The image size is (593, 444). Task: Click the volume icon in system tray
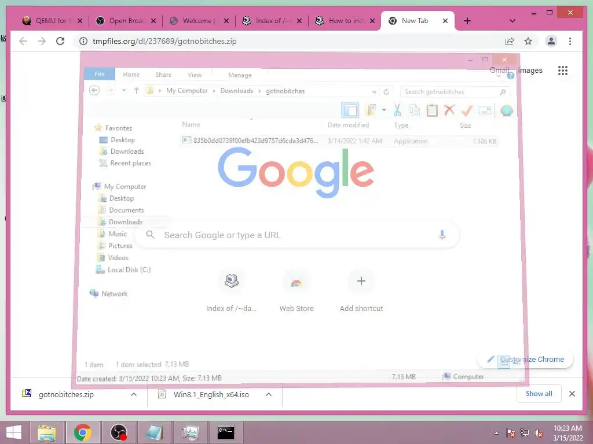pos(538,433)
